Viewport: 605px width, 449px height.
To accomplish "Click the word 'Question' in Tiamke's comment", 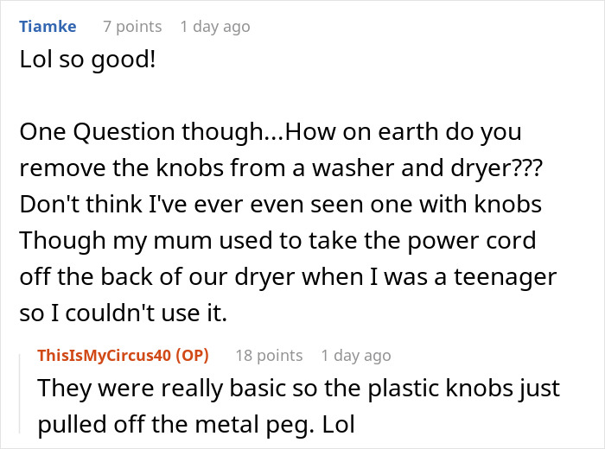I will tap(124, 133).
